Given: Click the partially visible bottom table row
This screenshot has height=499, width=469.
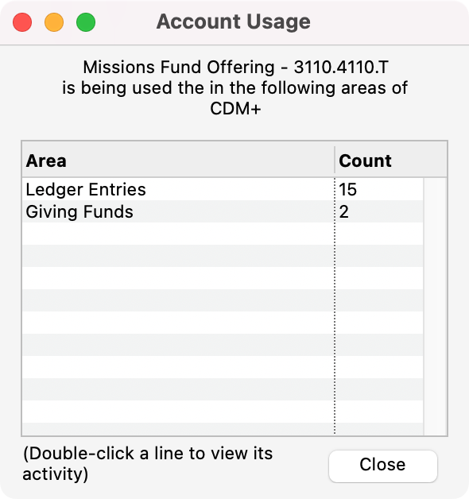Looking at the screenshot, I should pos(223,429).
